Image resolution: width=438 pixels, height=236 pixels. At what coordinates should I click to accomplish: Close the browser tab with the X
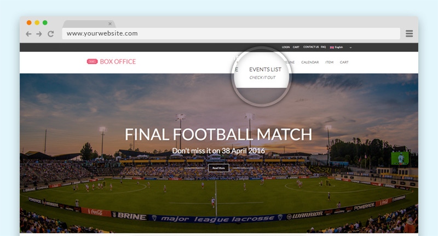110,24
